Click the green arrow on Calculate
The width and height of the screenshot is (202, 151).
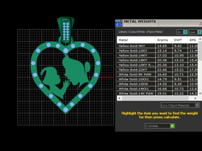[172, 126]
